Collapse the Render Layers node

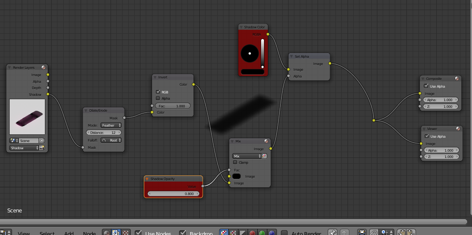(x=10, y=67)
